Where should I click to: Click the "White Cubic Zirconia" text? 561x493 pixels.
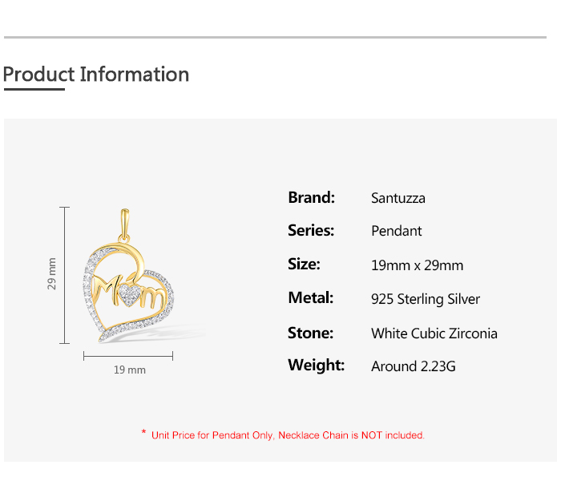[x=434, y=333]
